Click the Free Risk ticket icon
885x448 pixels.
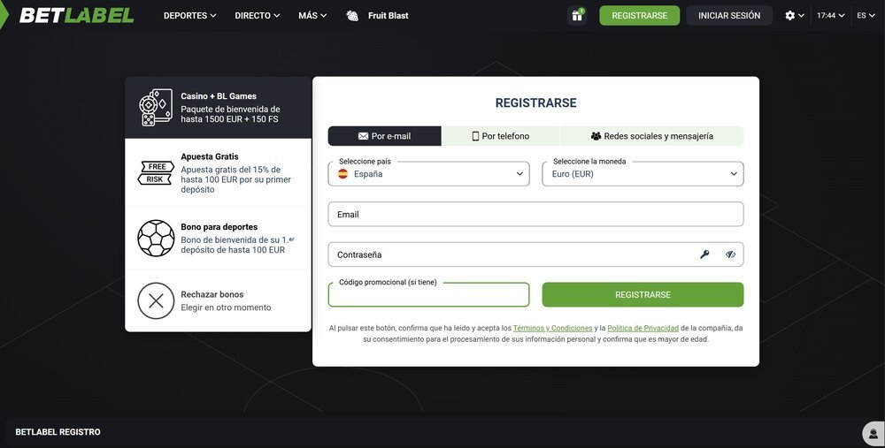pyautogui.click(x=156, y=173)
